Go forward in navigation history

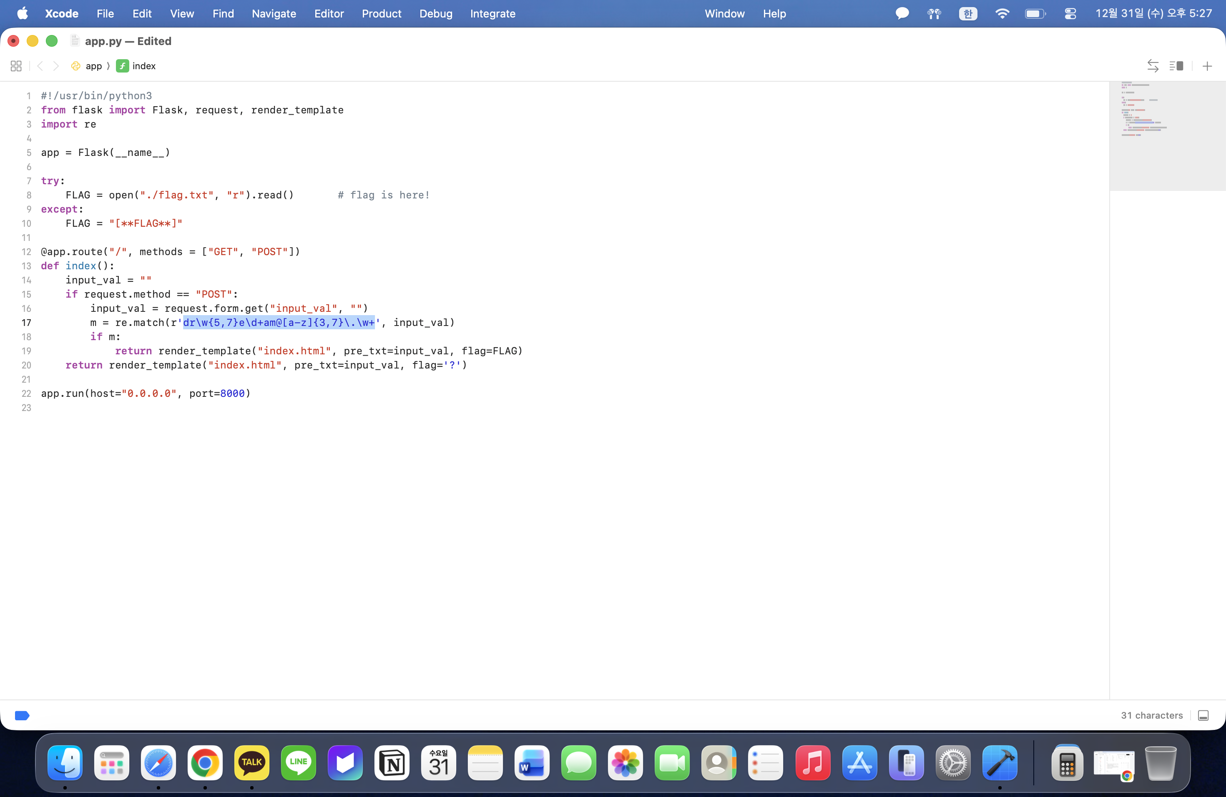(x=56, y=66)
